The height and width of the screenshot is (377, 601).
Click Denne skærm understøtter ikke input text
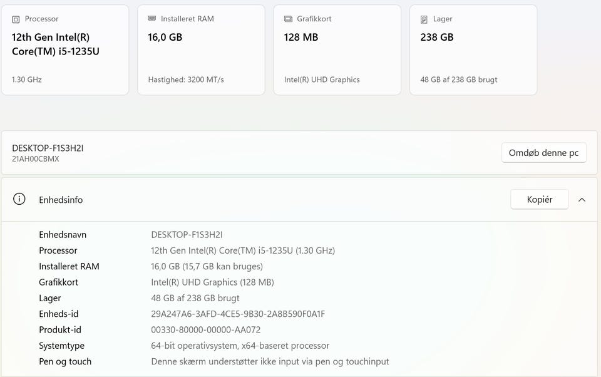(270, 362)
